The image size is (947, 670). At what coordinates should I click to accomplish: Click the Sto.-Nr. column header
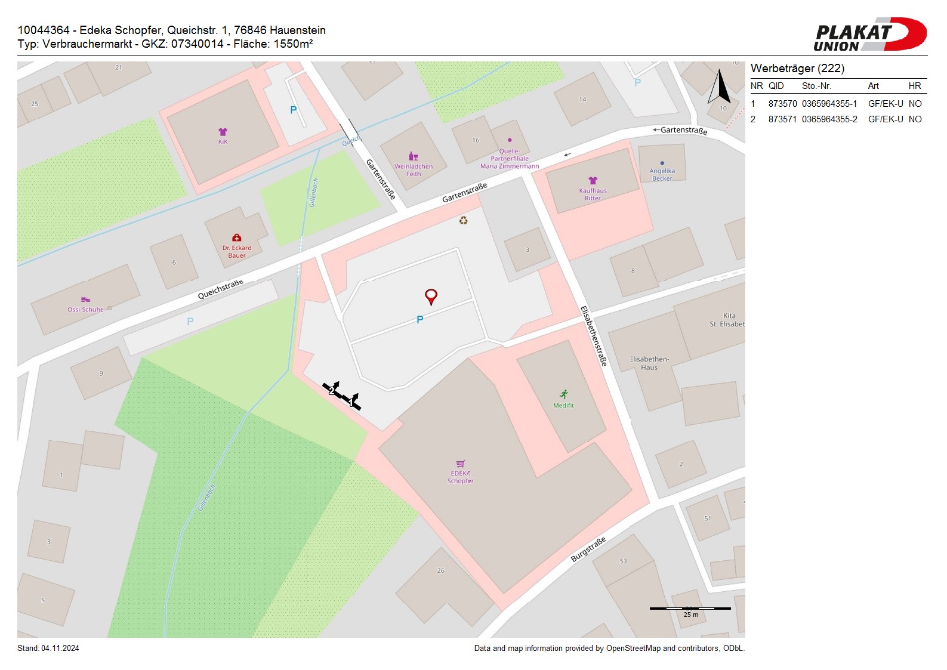[816, 86]
